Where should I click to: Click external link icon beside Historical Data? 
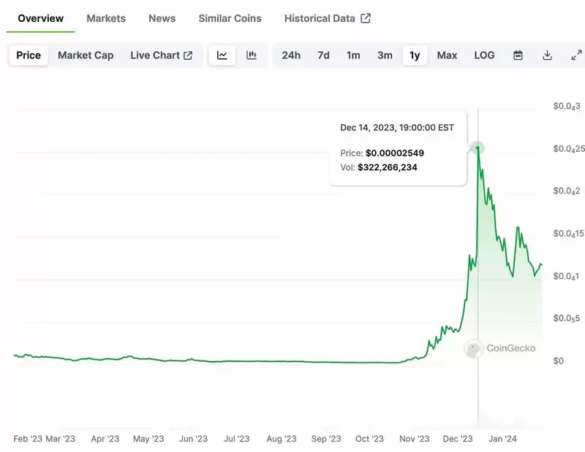[x=366, y=18]
